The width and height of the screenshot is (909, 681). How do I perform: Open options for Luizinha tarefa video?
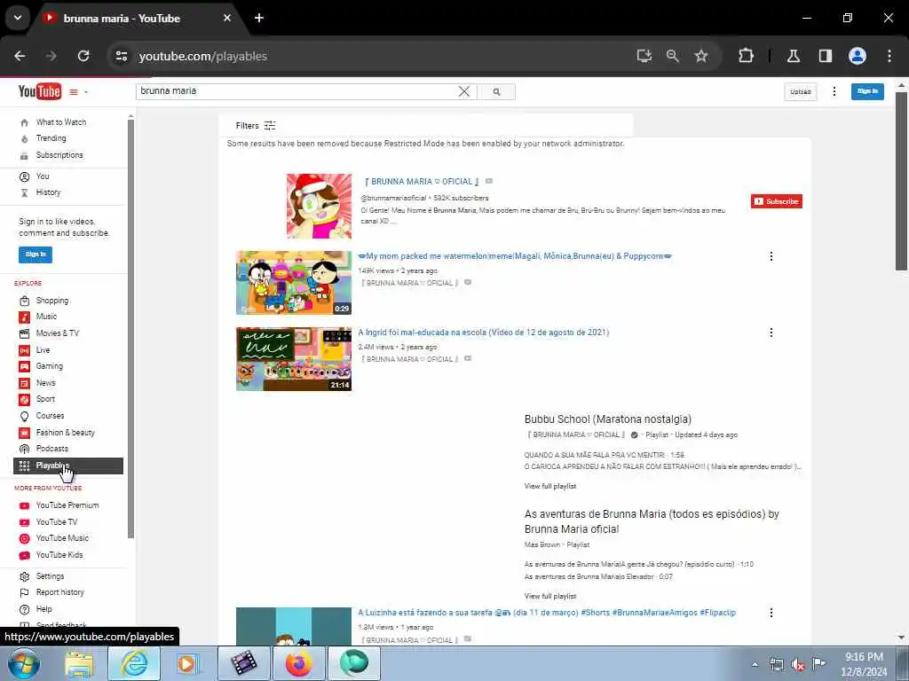[771, 613]
